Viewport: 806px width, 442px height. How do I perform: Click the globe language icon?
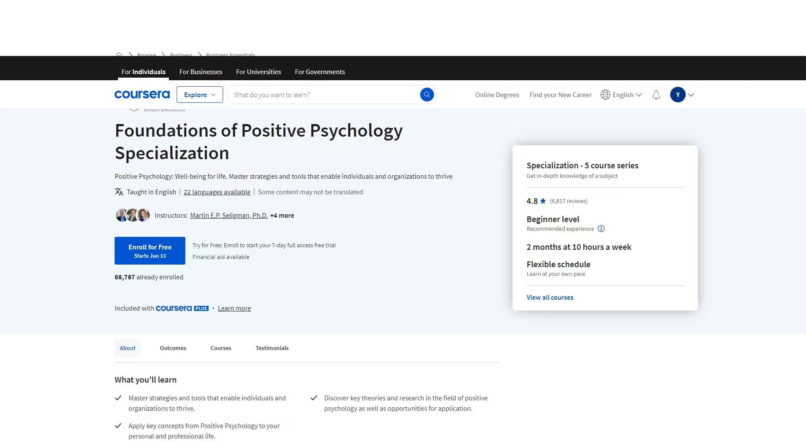(605, 95)
